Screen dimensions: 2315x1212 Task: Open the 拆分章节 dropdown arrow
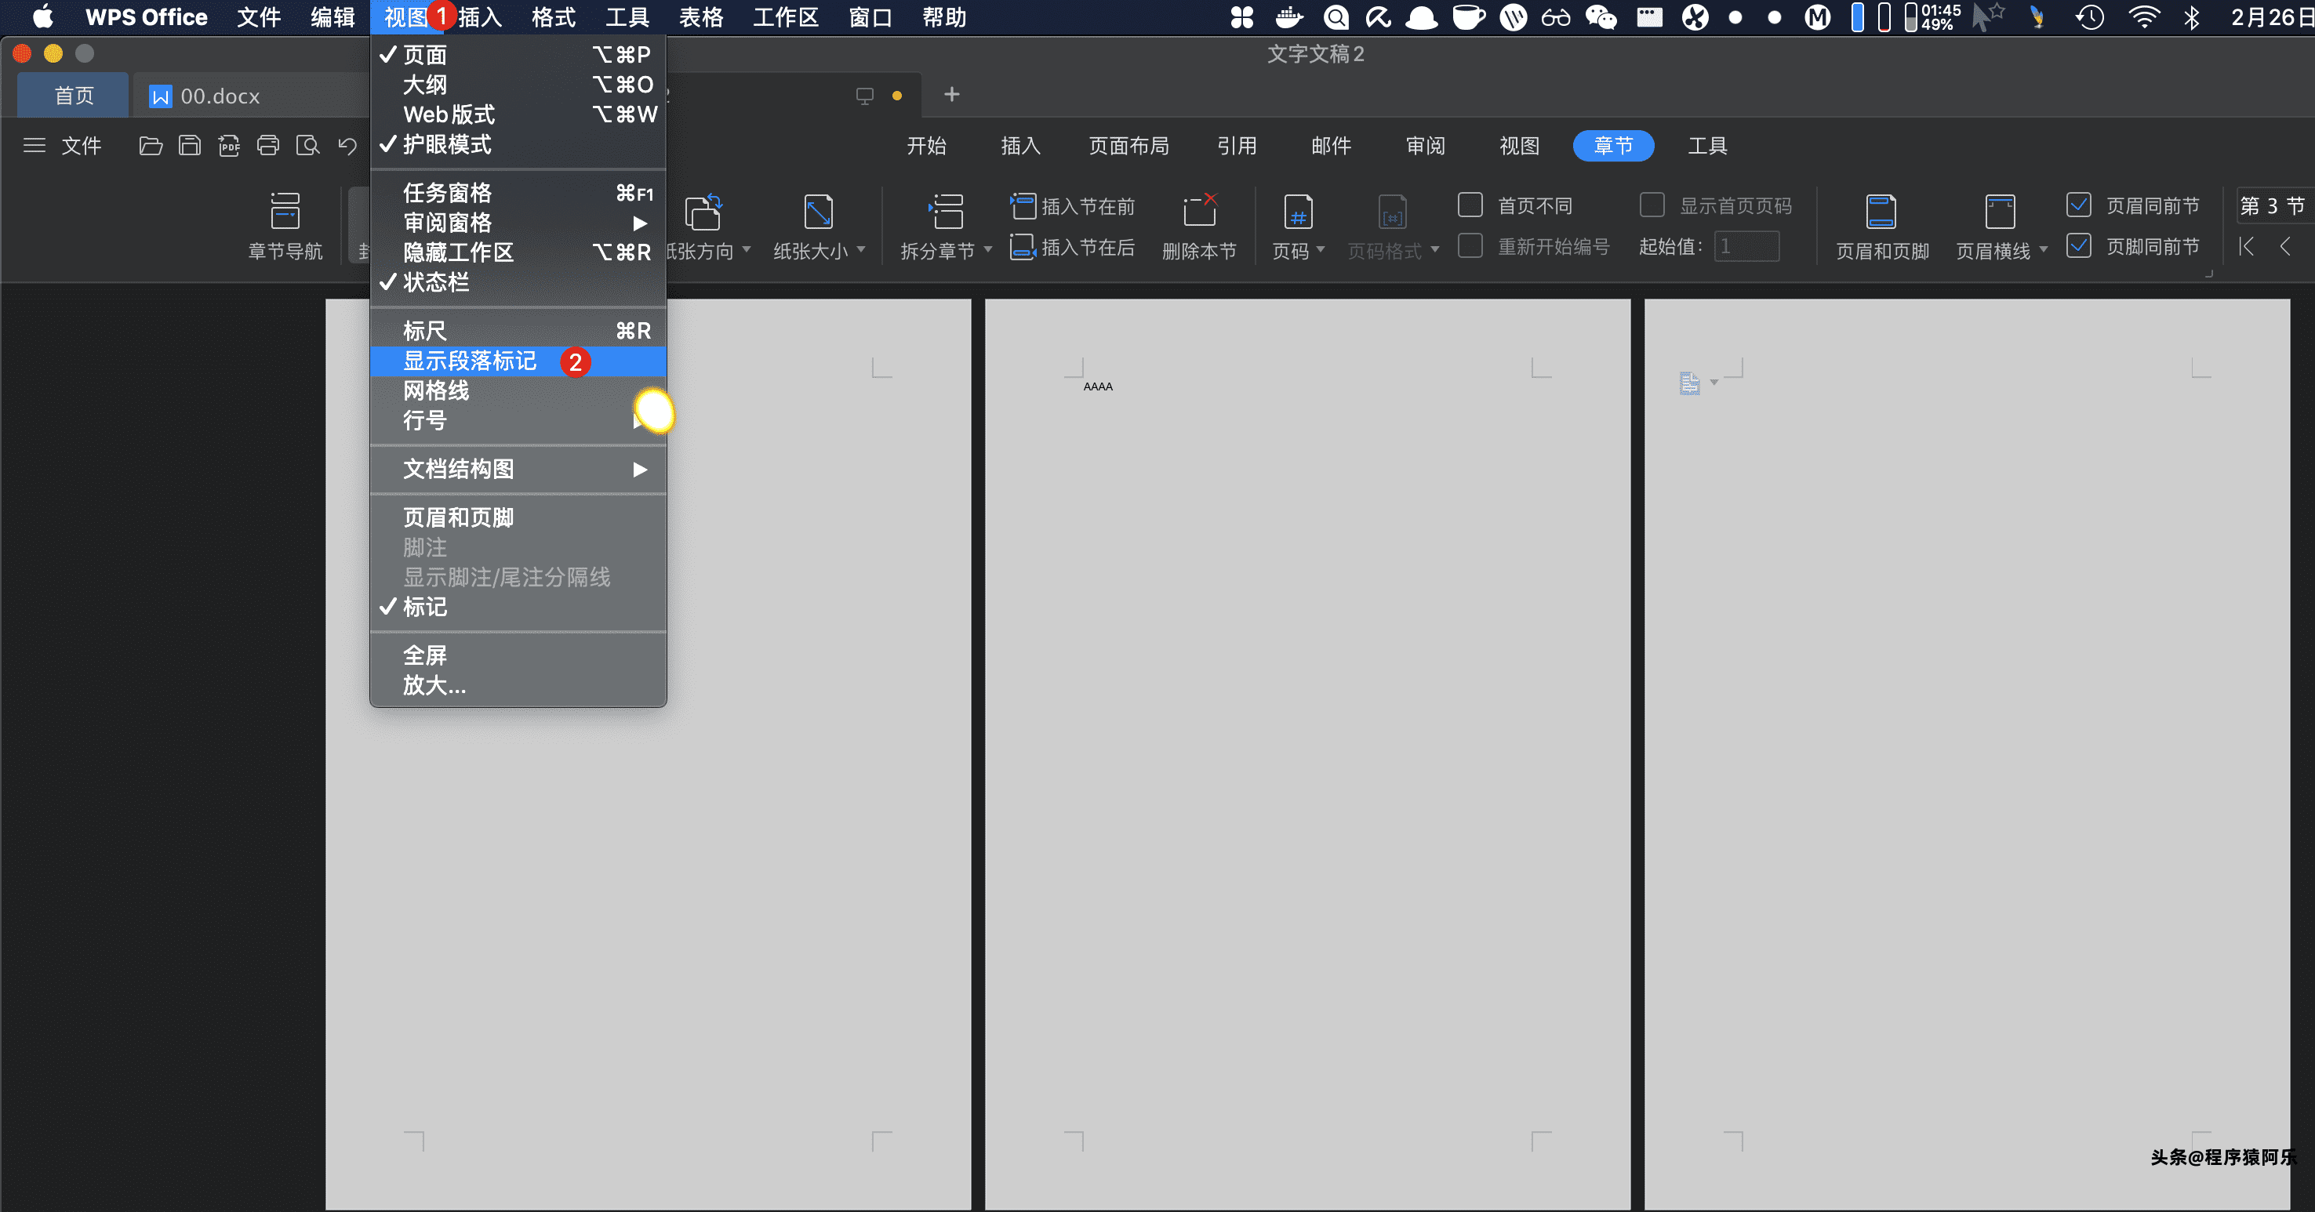coord(987,250)
